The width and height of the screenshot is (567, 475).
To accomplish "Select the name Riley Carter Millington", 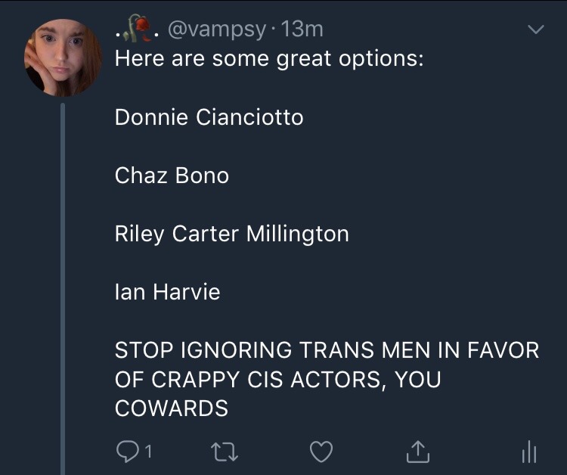I will [x=231, y=234].
